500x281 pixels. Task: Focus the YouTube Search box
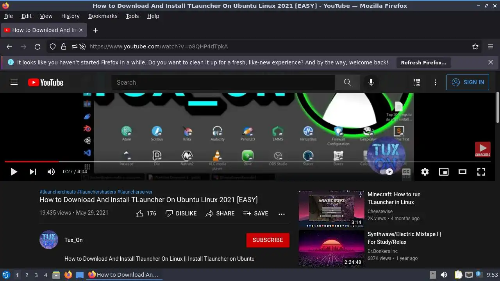pyautogui.click(x=223, y=82)
